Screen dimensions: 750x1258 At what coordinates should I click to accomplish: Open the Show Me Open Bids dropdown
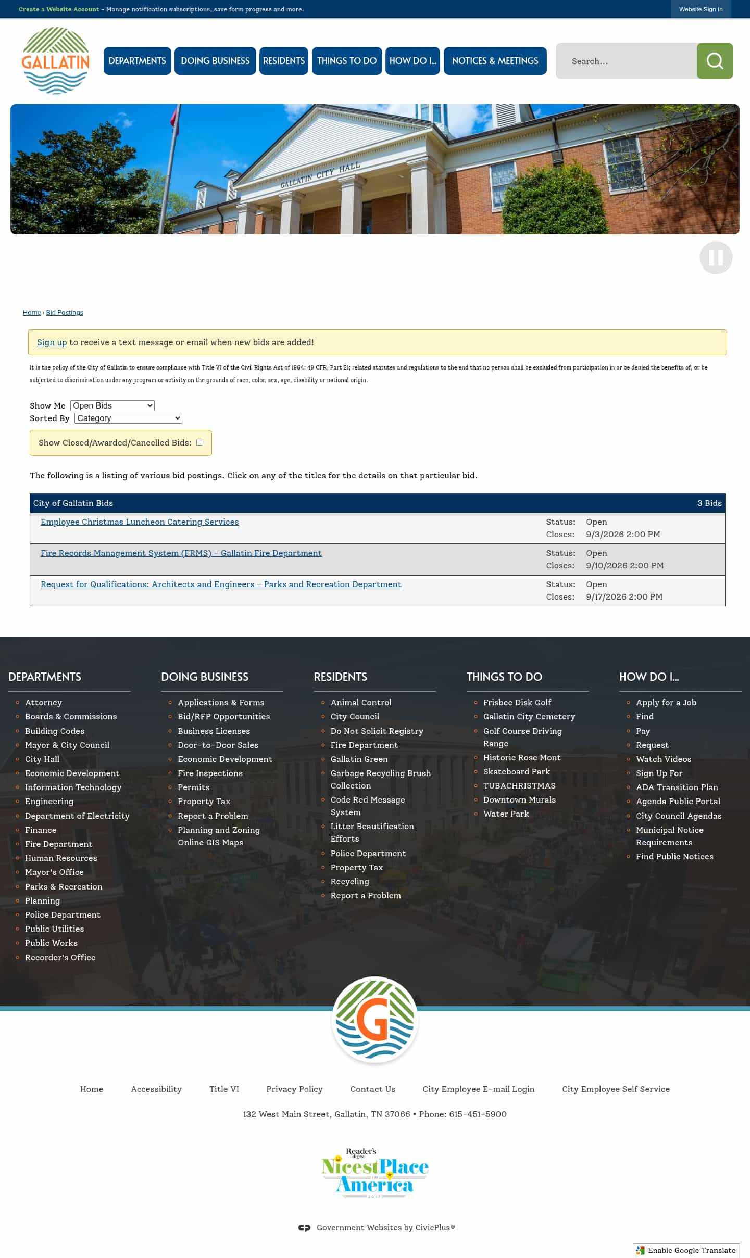click(113, 405)
